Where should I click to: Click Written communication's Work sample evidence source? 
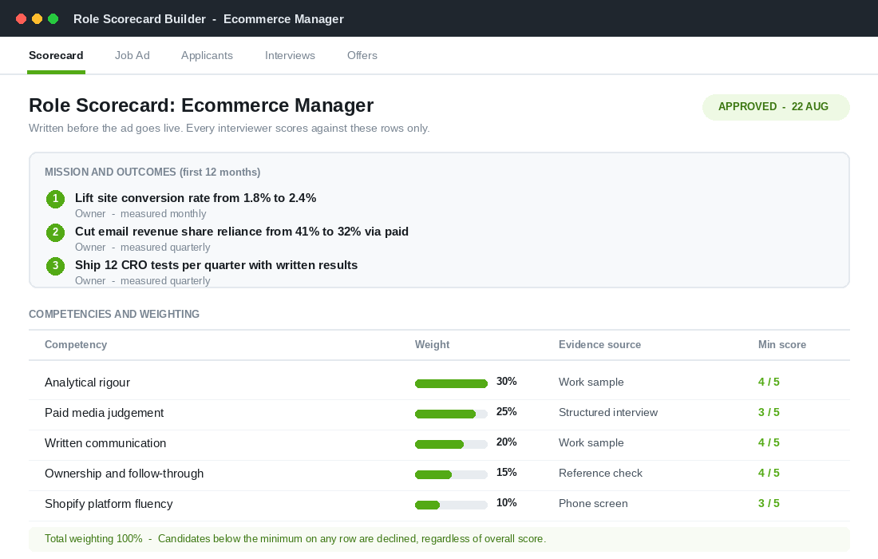point(591,442)
